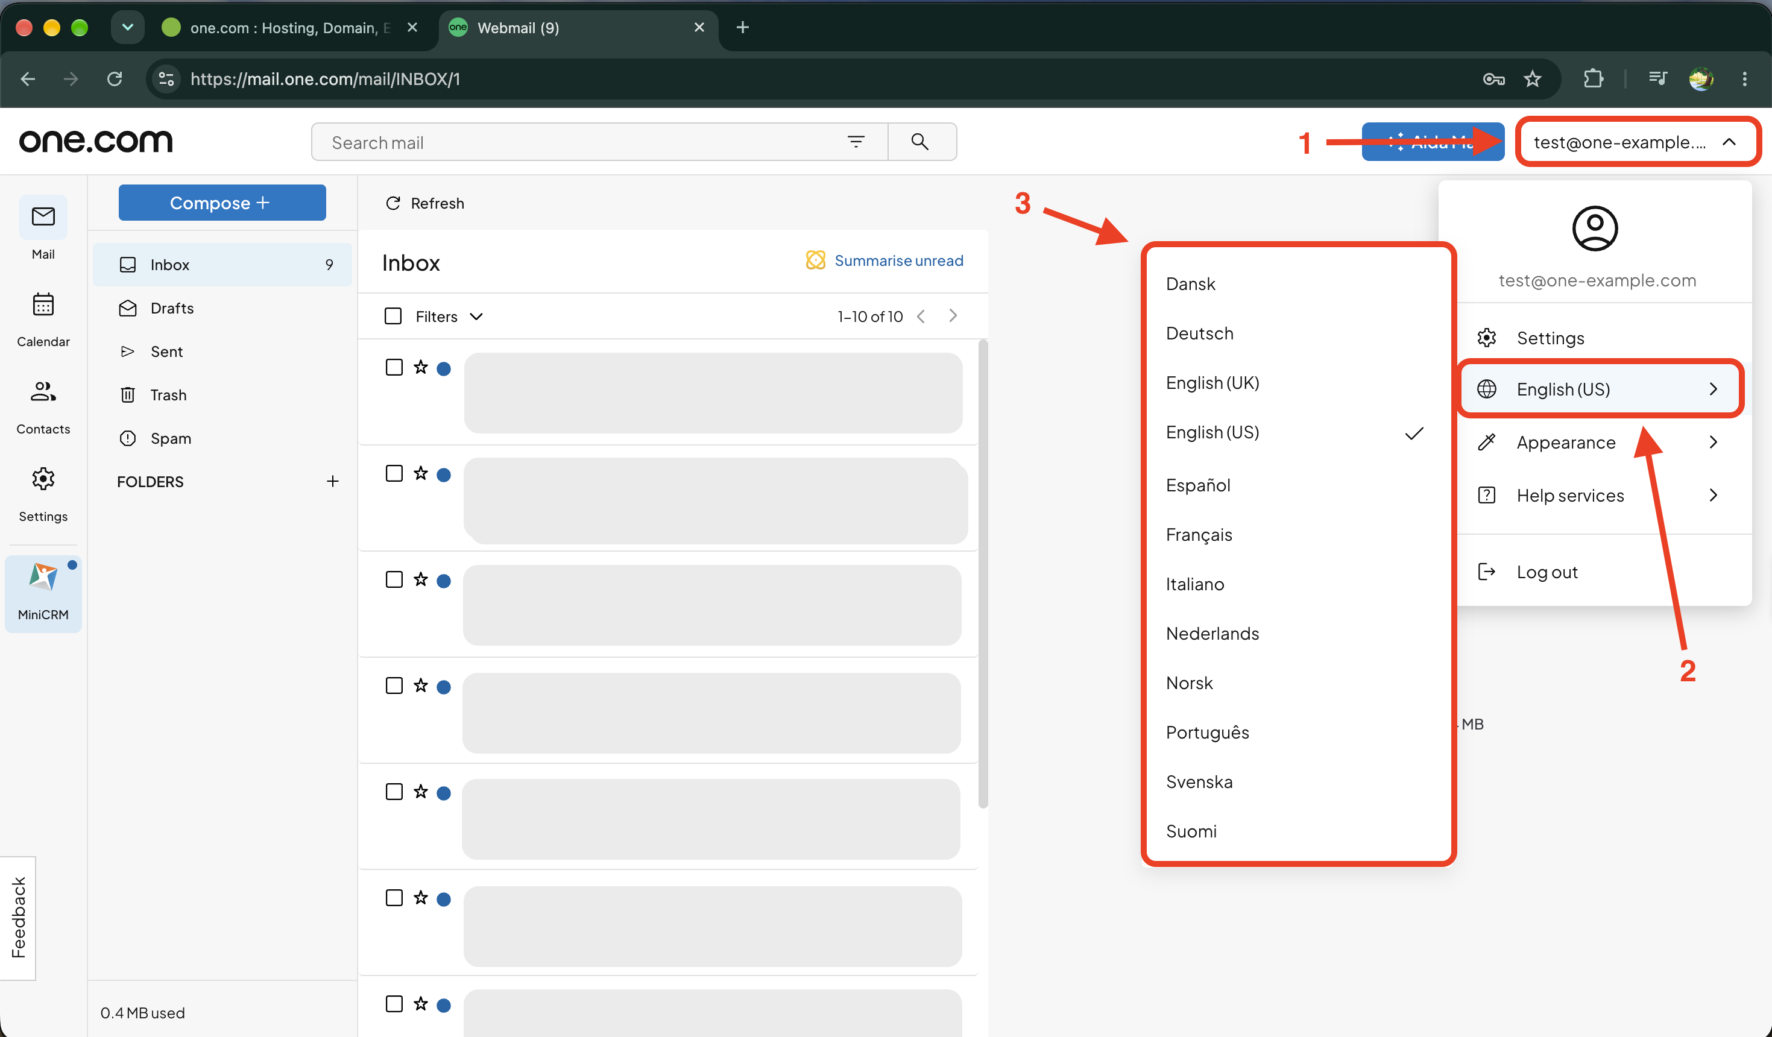The image size is (1772, 1037).
Task: Star the second email in list
Action: tap(420, 473)
